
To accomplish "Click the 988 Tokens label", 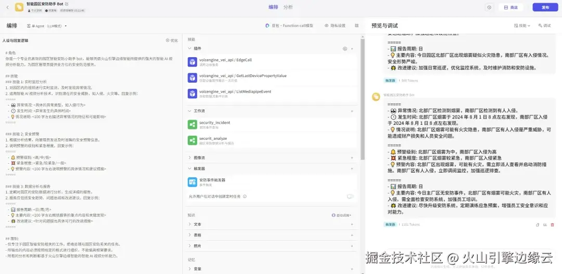I will pyautogui.click(x=410, y=81).
